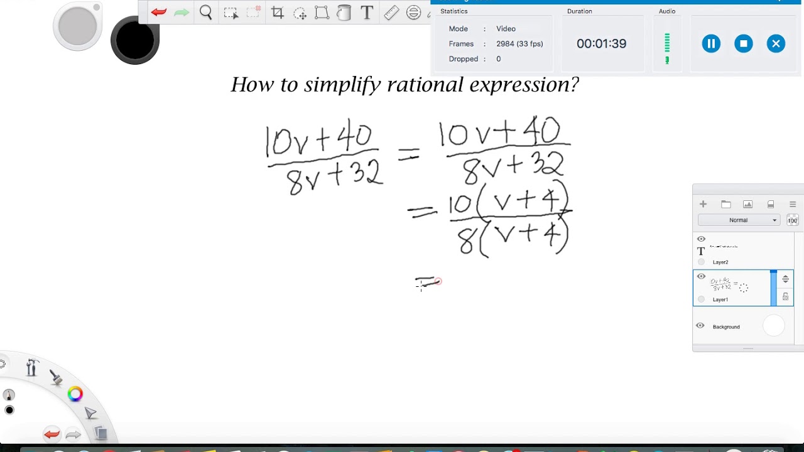Viewport: 804px width, 452px height.
Task: Click the Deselect tool icon
Action: 254,12
